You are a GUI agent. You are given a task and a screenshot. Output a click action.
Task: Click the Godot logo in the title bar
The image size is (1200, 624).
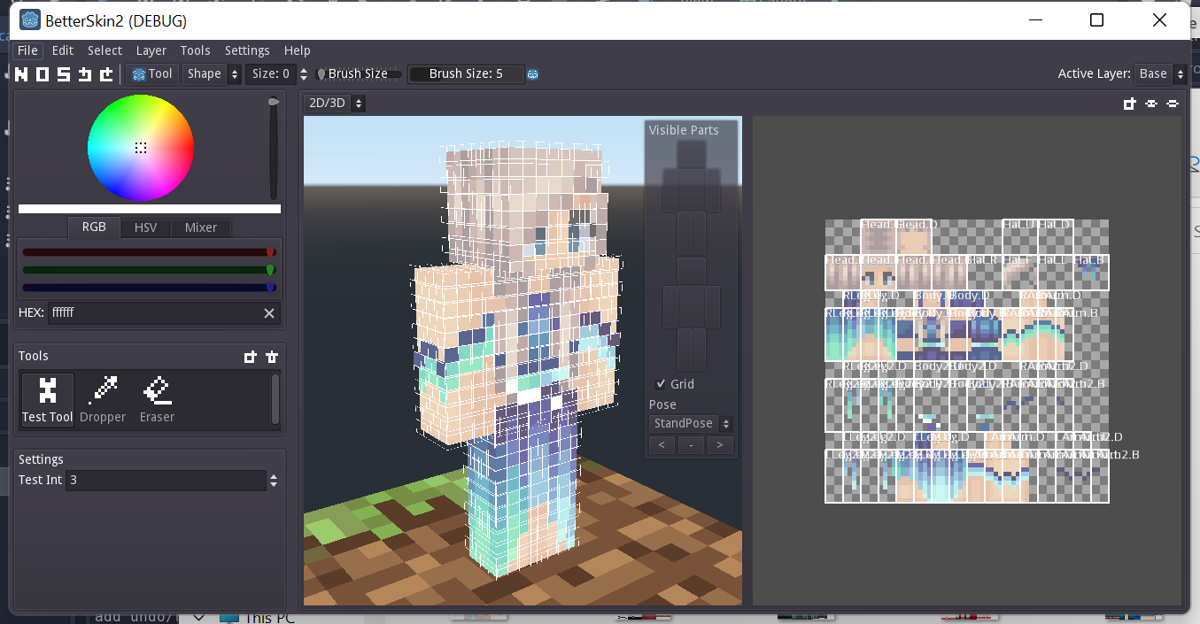(x=30, y=20)
